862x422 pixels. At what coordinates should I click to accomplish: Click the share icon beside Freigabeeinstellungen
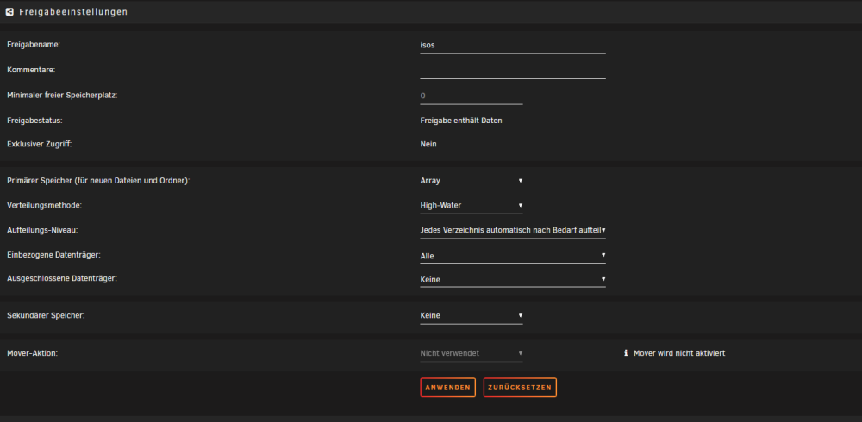(9, 11)
